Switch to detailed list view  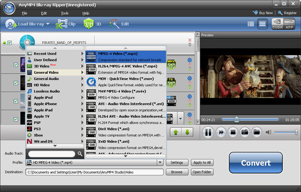(x=251, y=24)
